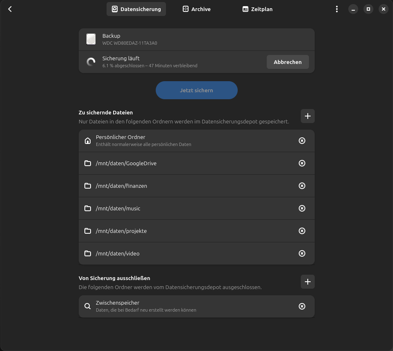Image resolution: width=393 pixels, height=351 pixels.
Task: Click the 6.1 % abgeschlossen progress text
Action: 150,66
